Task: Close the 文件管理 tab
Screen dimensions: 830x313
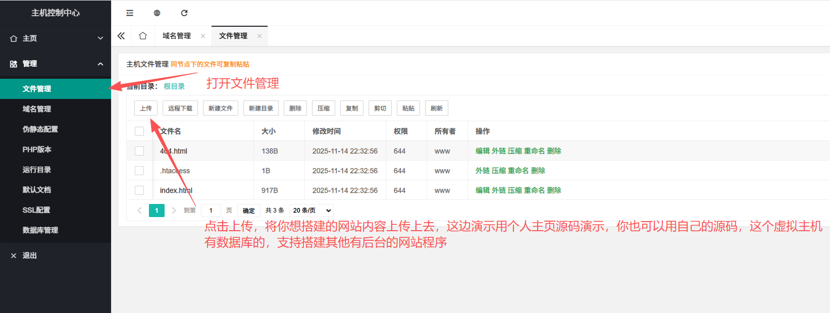Action: [x=260, y=36]
